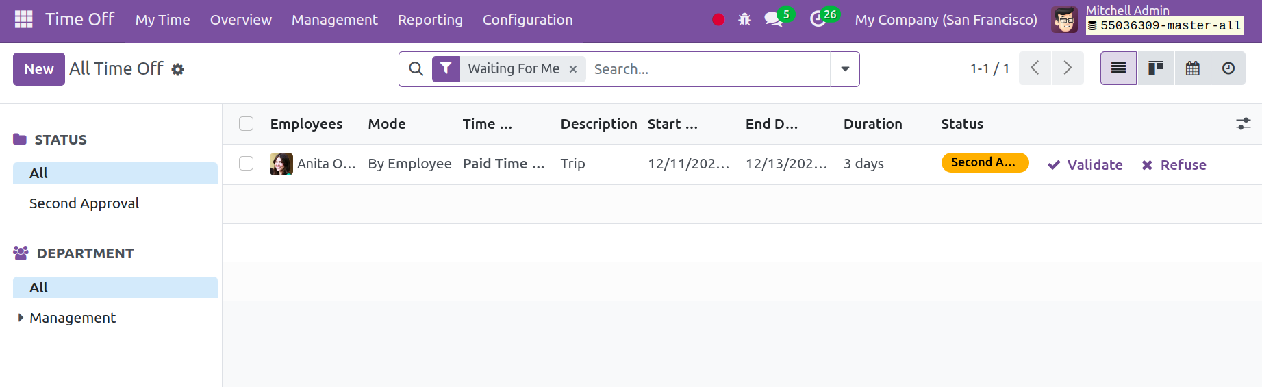Open the Configuration menu
Viewport: 1262px width, 387px height.
point(527,20)
